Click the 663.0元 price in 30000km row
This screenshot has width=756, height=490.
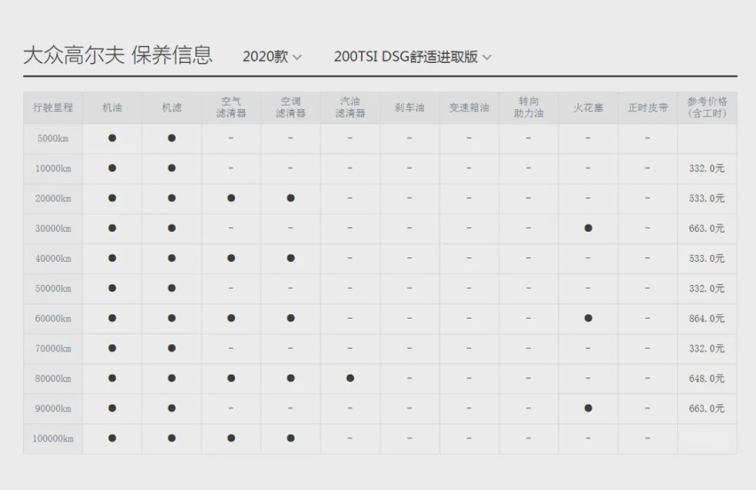pos(707,228)
